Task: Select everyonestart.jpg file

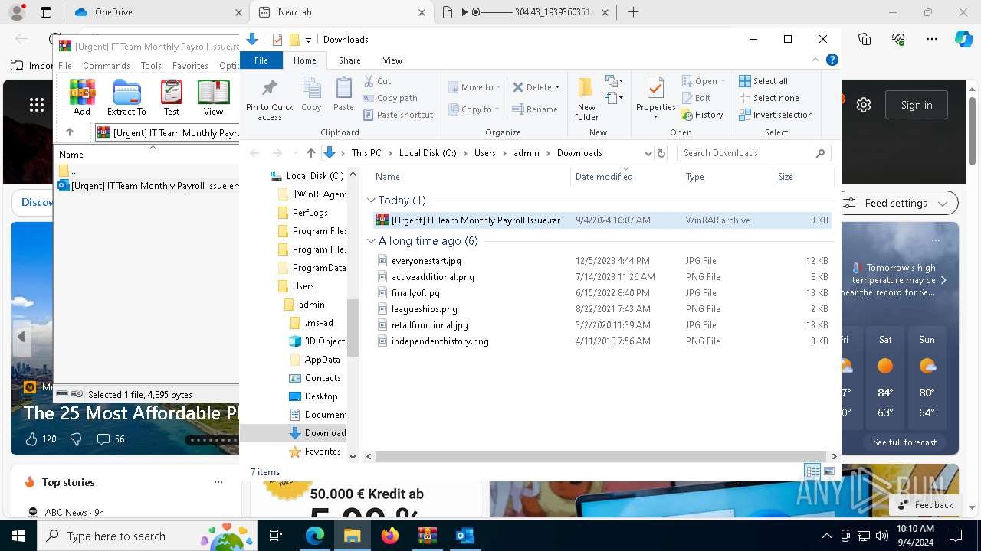Action: (426, 261)
